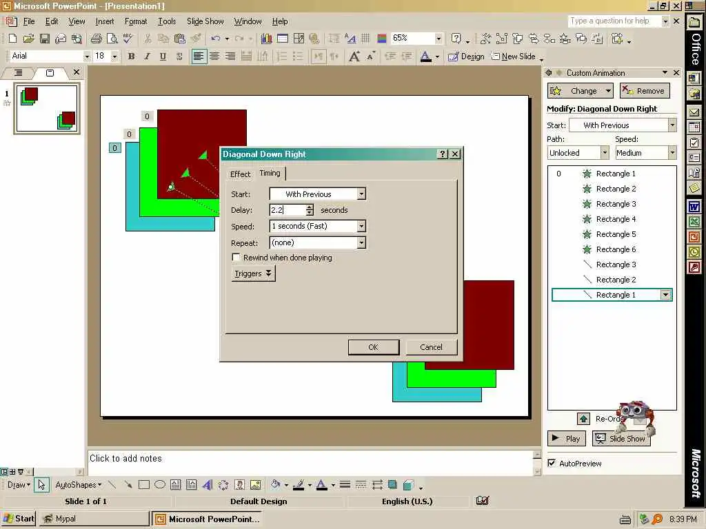
Task: Open the dialog Speed dropdown
Action: [x=361, y=226]
